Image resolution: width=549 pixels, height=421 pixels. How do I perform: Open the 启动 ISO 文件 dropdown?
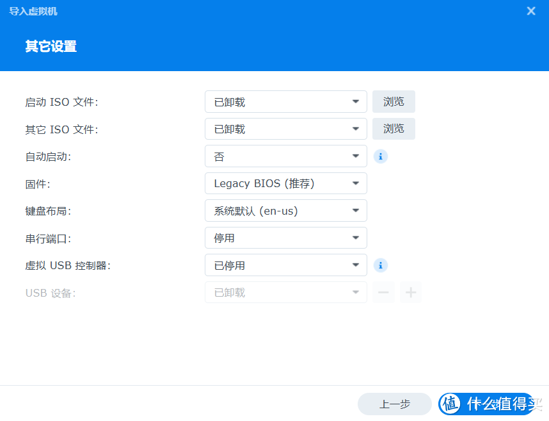285,101
